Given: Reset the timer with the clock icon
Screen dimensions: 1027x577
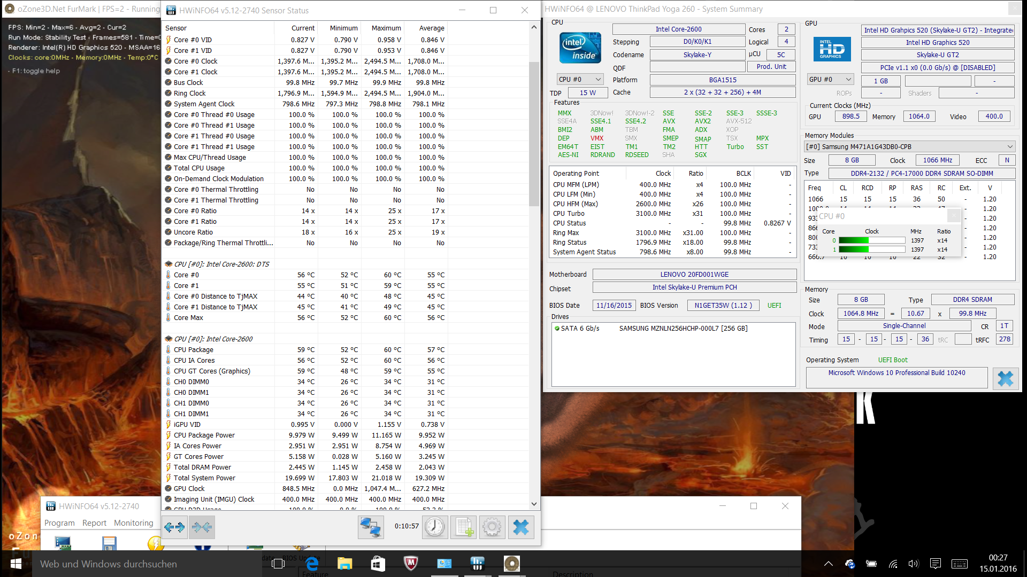Looking at the screenshot, I should [435, 527].
